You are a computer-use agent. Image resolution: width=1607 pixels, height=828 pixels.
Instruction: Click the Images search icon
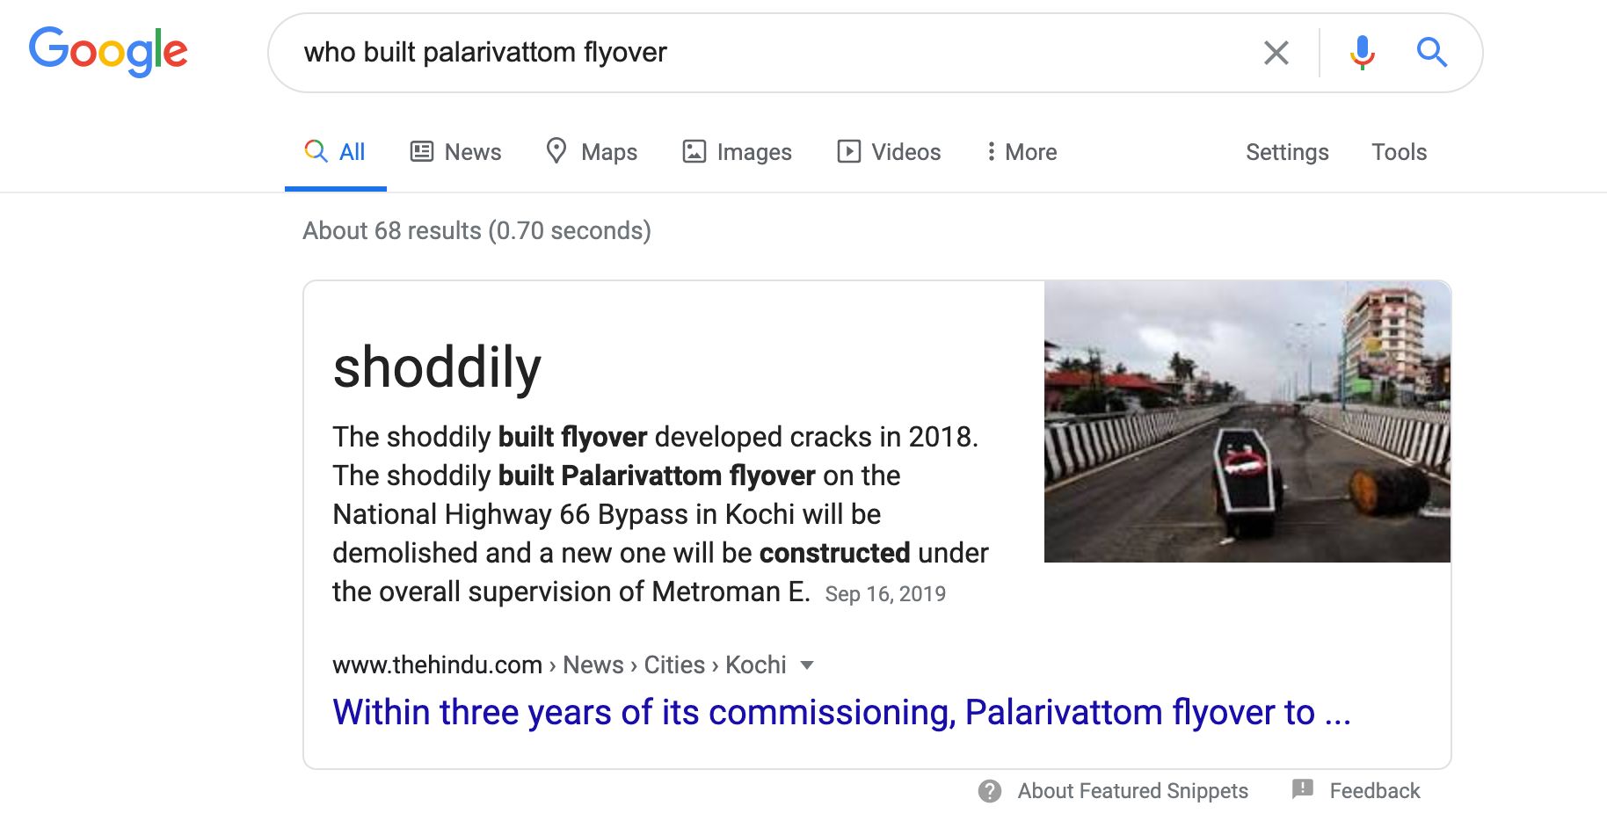click(x=694, y=151)
